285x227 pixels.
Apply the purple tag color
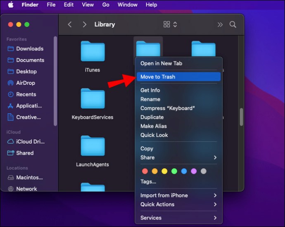click(194, 171)
